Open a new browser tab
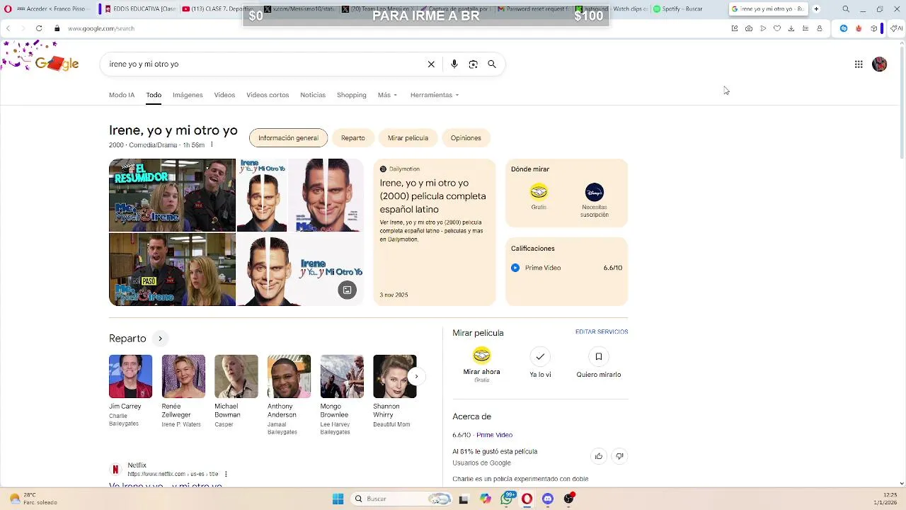This screenshot has width=906, height=510. pos(816,9)
